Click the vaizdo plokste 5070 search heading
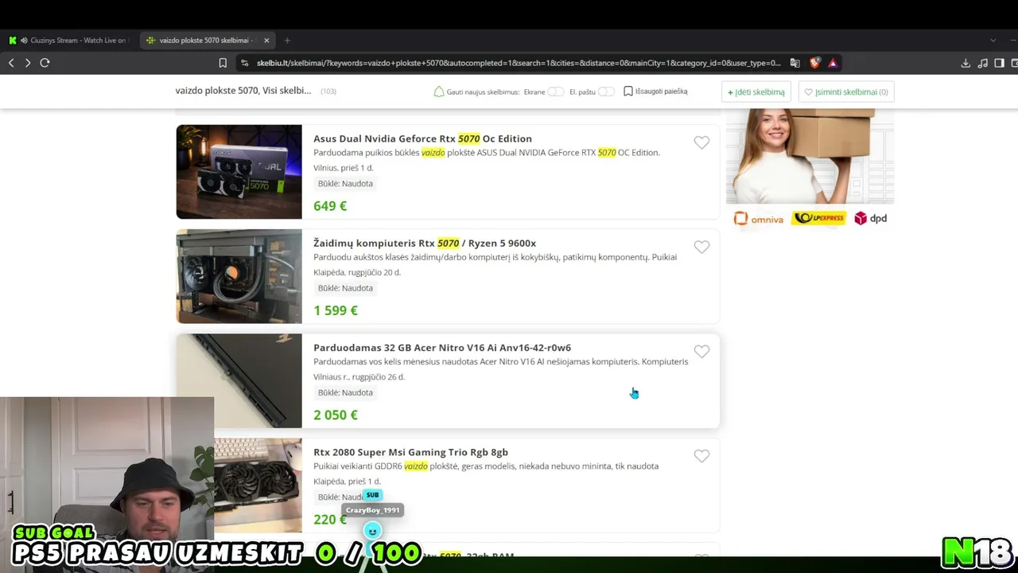 click(x=243, y=91)
